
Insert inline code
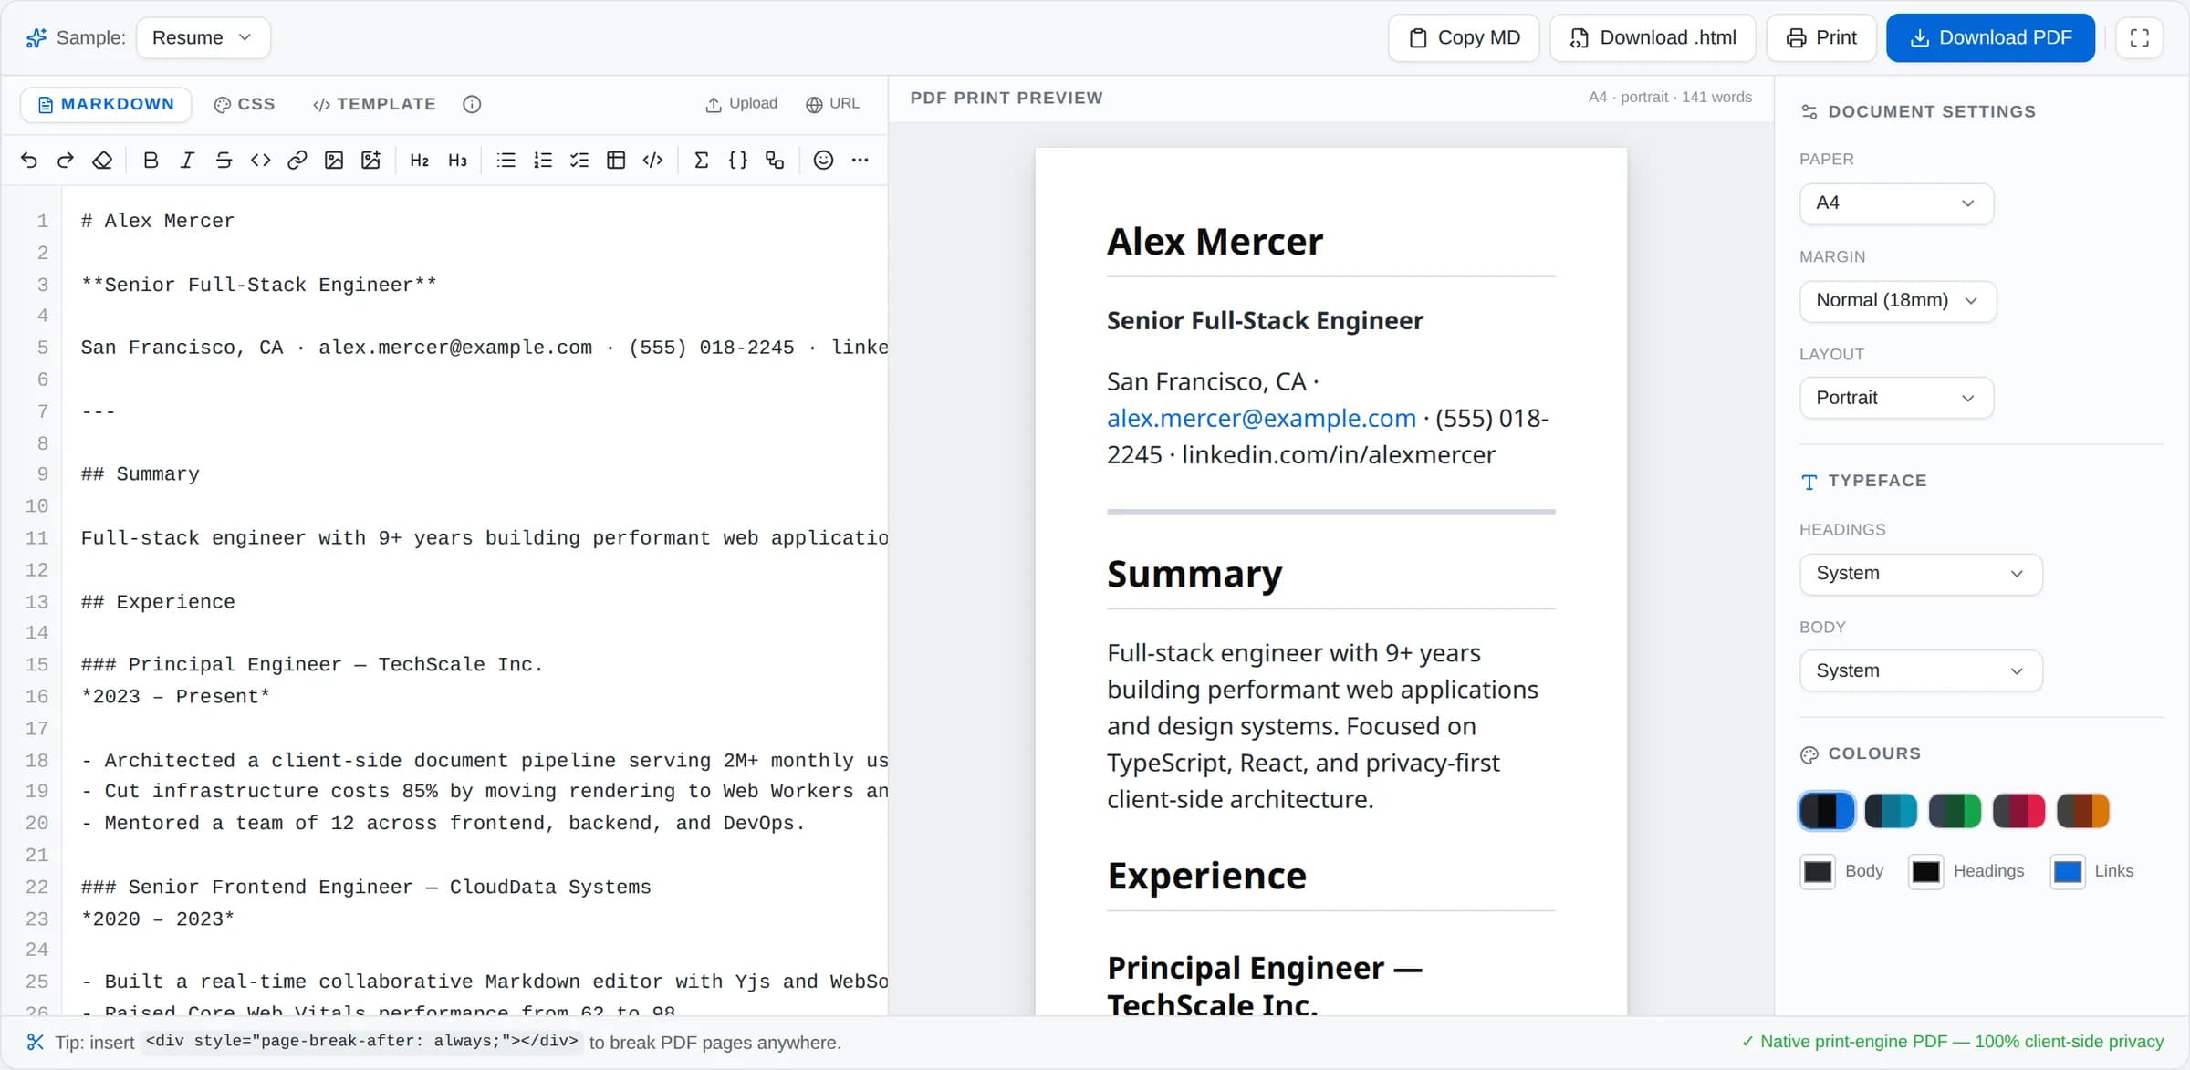260,161
